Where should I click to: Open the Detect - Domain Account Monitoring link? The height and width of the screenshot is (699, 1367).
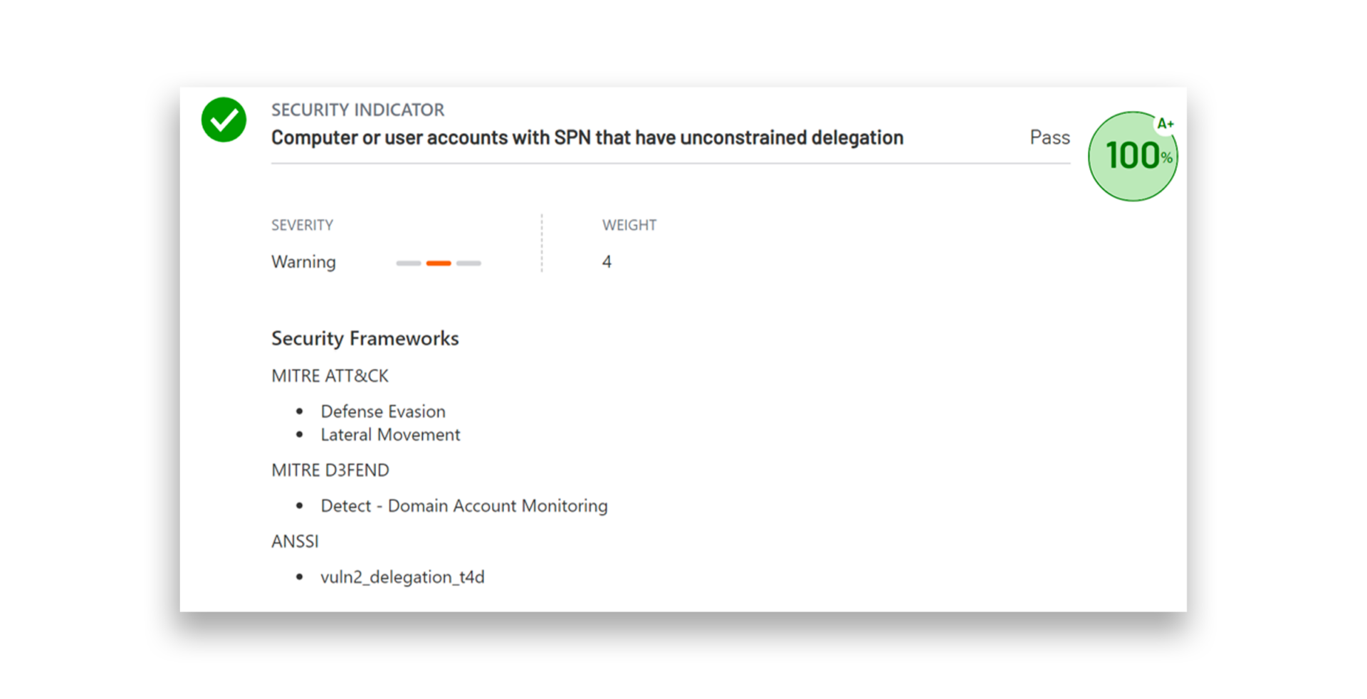[463, 506]
